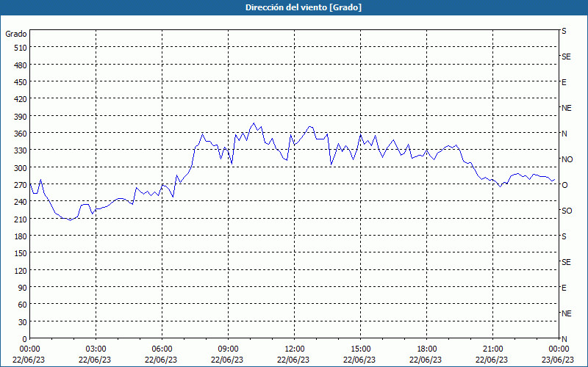Click the 360 degree y-axis label
Screen dimensions: 588x367
[x=19, y=134]
